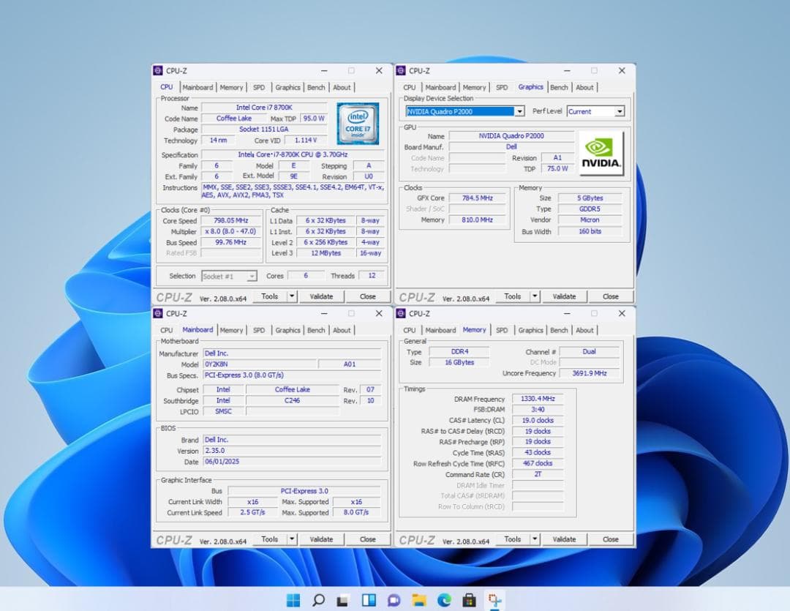
Task: Click the Windows Start button
Action: (x=293, y=600)
